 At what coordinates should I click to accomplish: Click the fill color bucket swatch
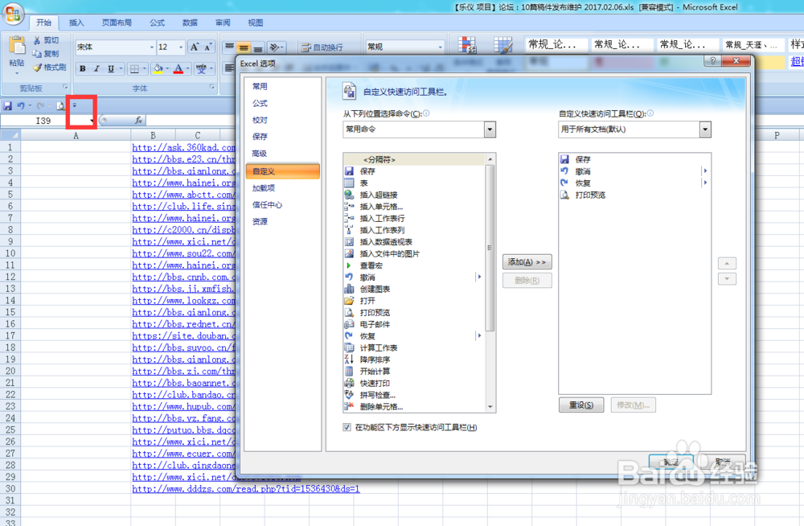(x=158, y=68)
